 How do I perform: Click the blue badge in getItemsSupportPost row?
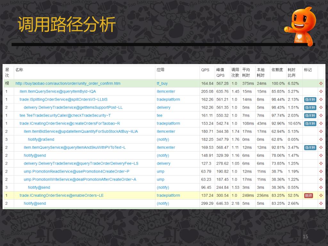click(310, 108)
